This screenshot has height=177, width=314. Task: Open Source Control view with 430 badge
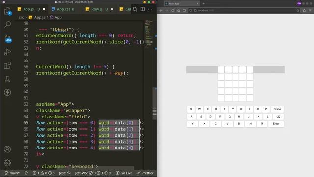(8, 38)
